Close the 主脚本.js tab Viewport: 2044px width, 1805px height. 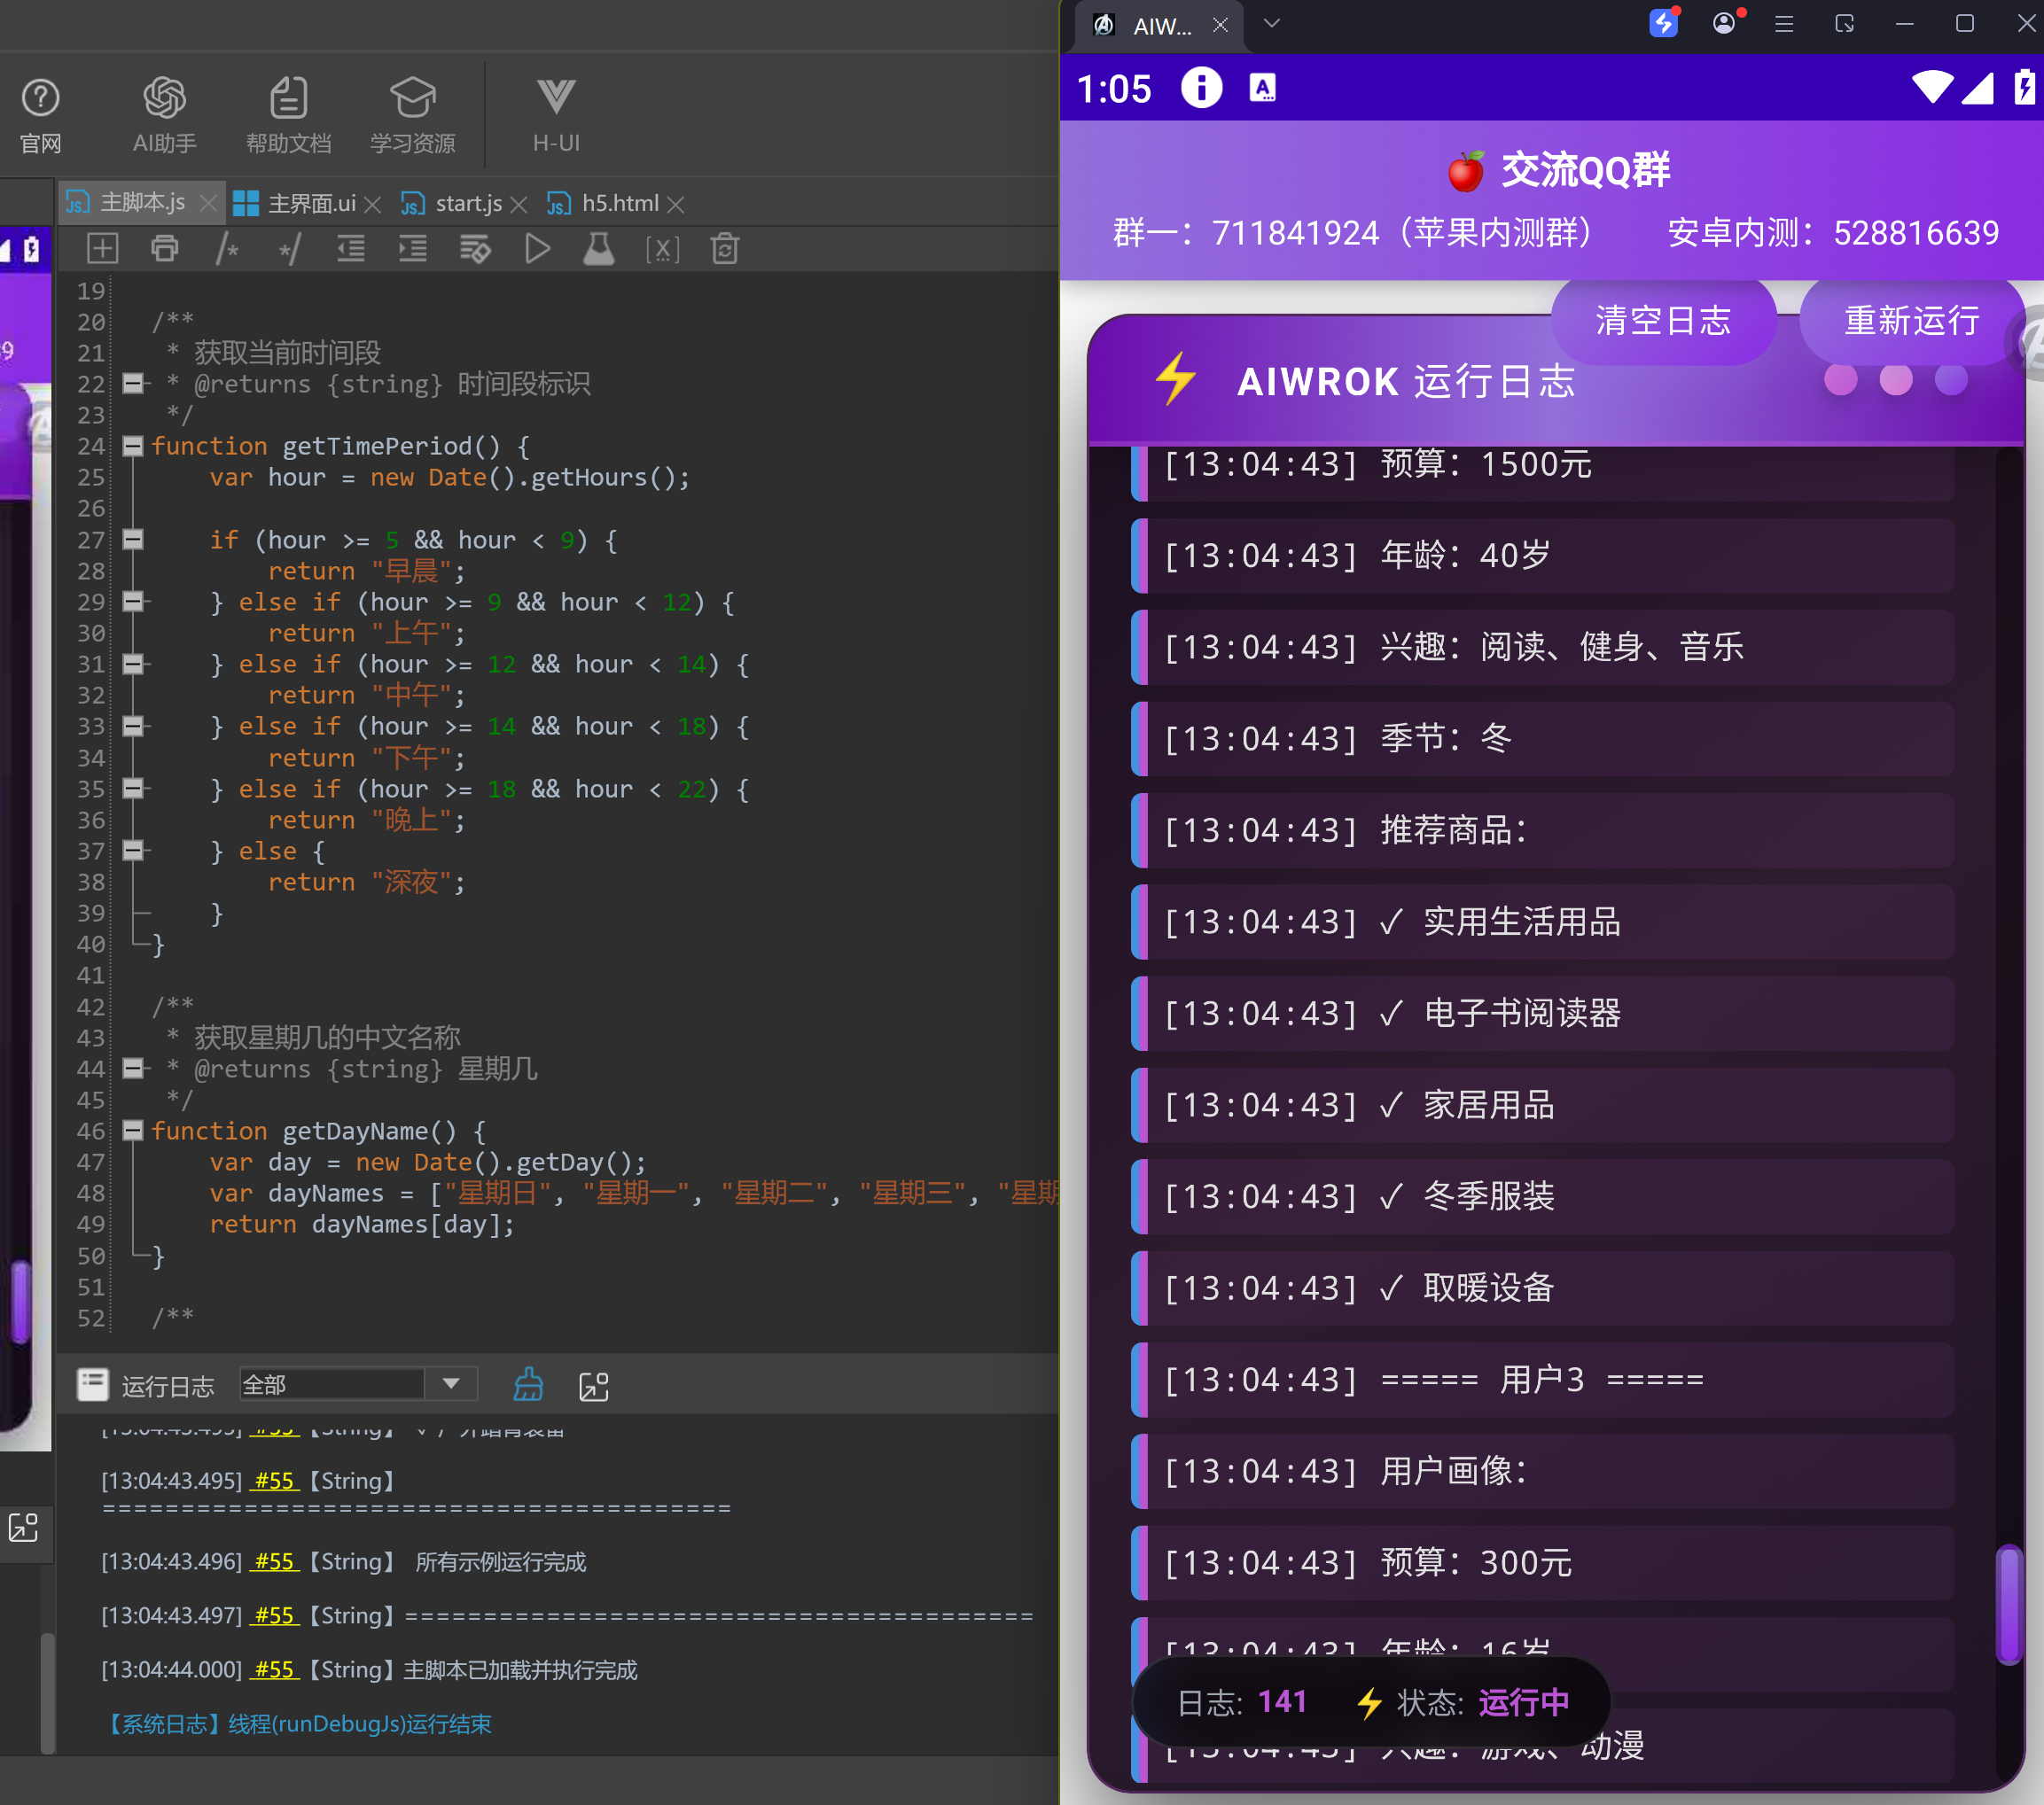tap(208, 204)
